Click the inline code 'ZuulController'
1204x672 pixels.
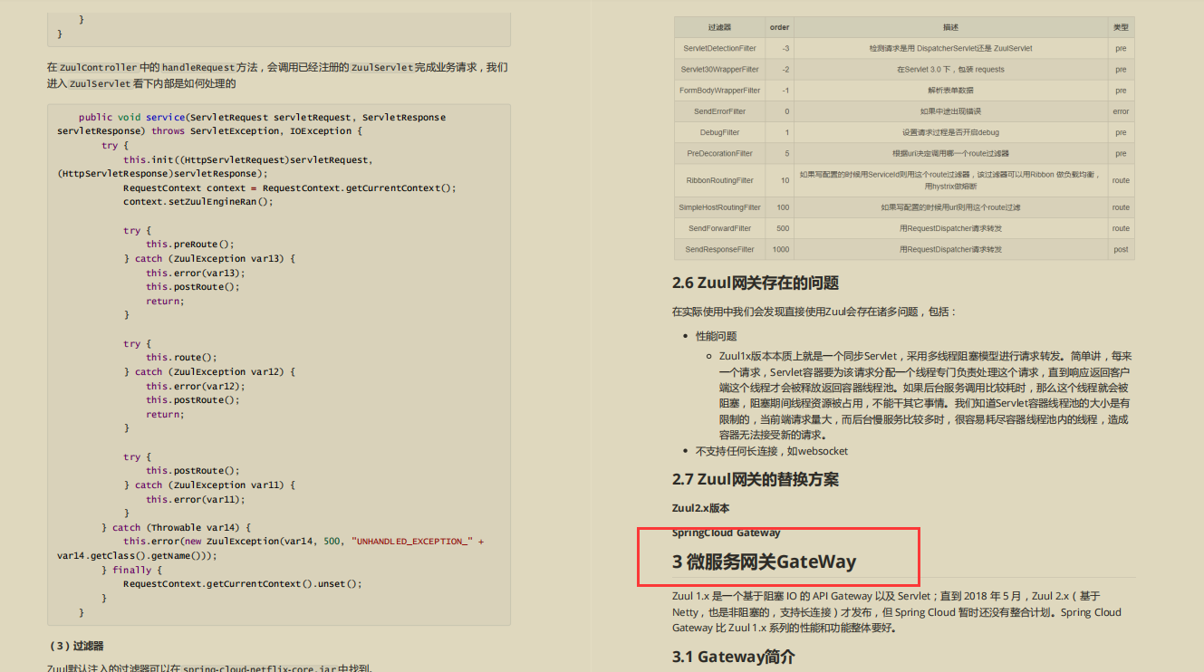pyautogui.click(x=99, y=67)
